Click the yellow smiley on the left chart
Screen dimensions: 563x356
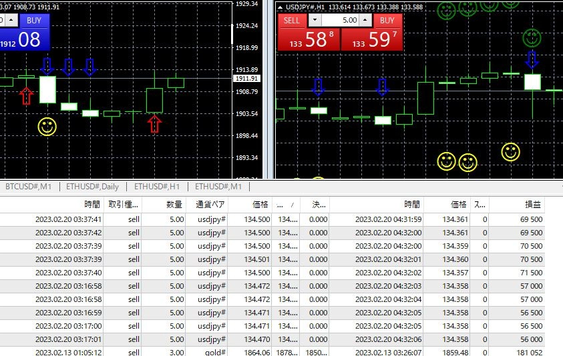pos(47,127)
